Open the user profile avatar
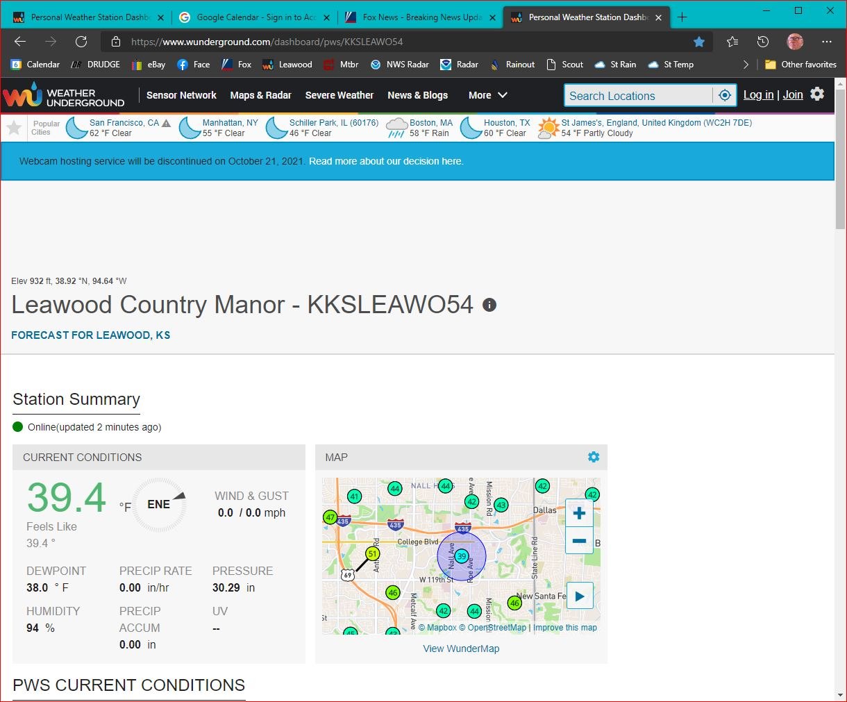Viewport: 847px width, 702px height. coord(795,42)
